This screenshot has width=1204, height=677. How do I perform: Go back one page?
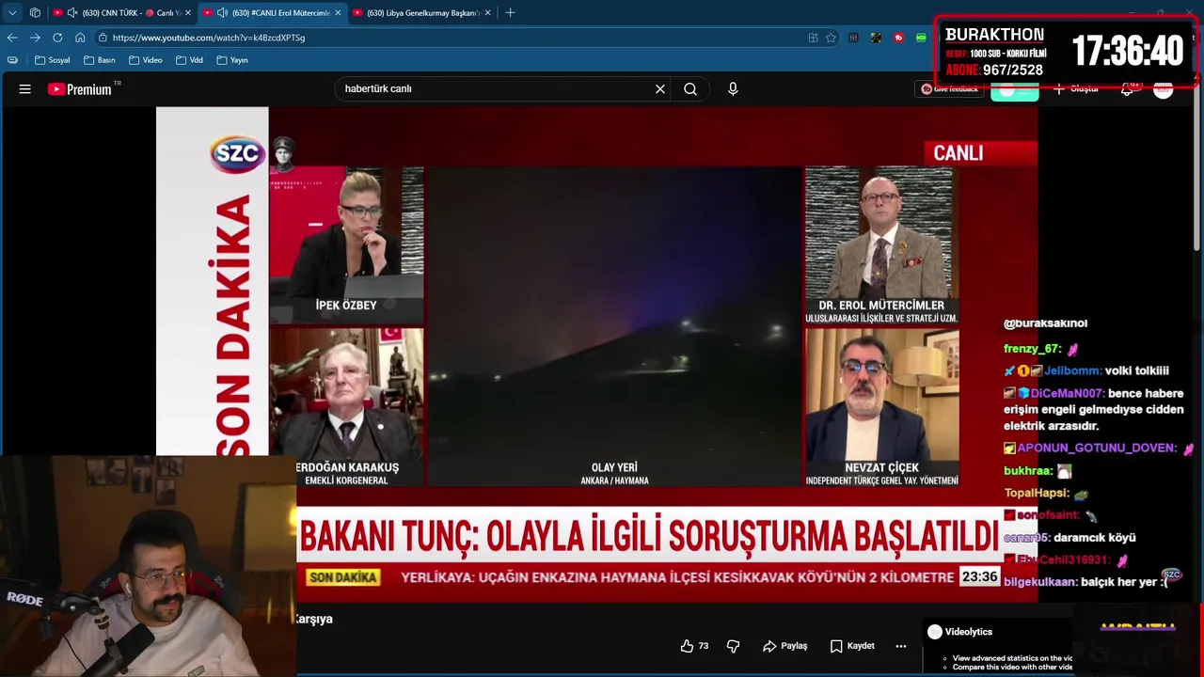tap(12, 38)
